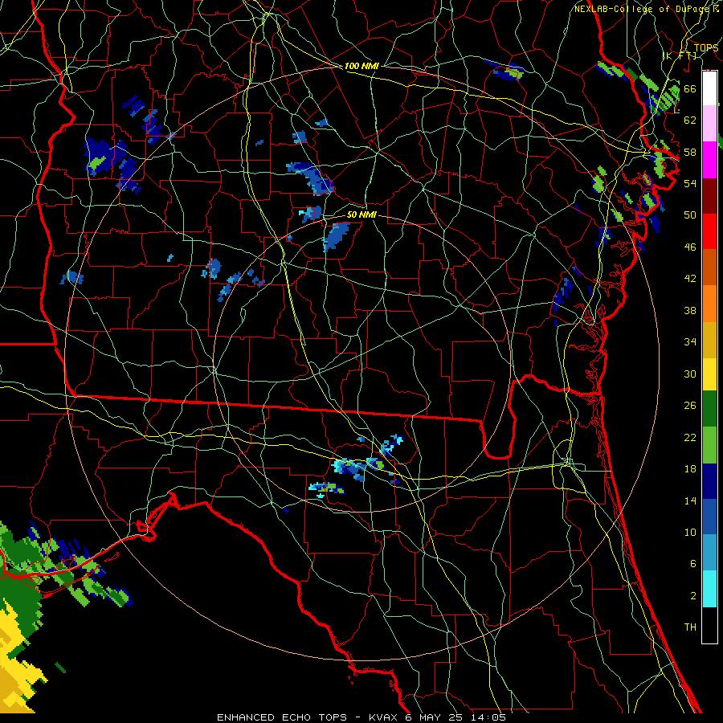Click the white swatch in the tops legend
Screen dimensions: 723x723
tap(709, 88)
